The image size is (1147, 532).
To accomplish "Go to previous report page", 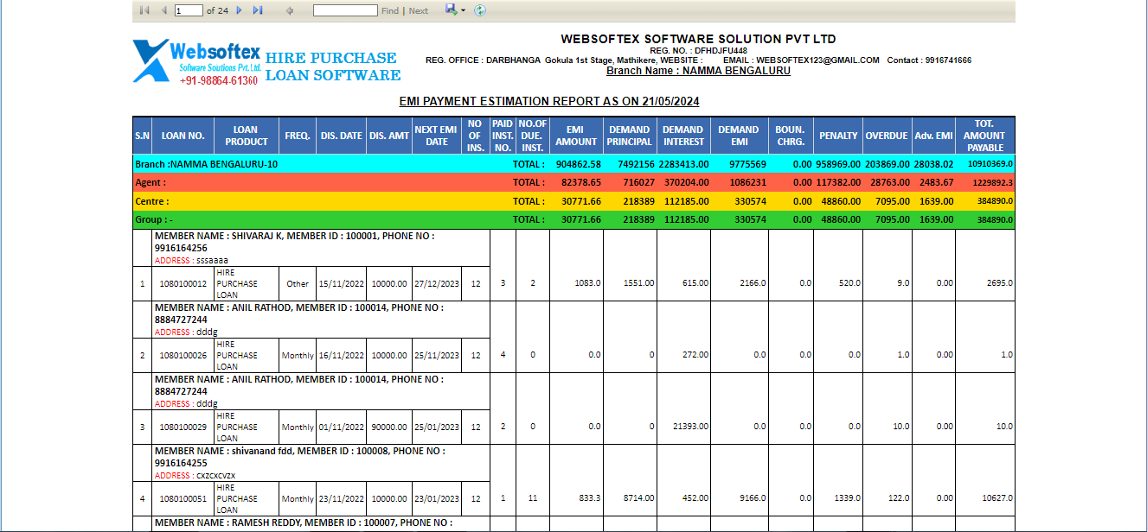I will point(163,10).
